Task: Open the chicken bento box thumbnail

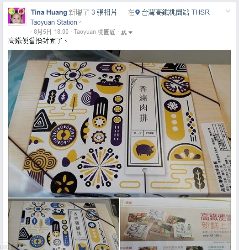Action: coord(64,224)
